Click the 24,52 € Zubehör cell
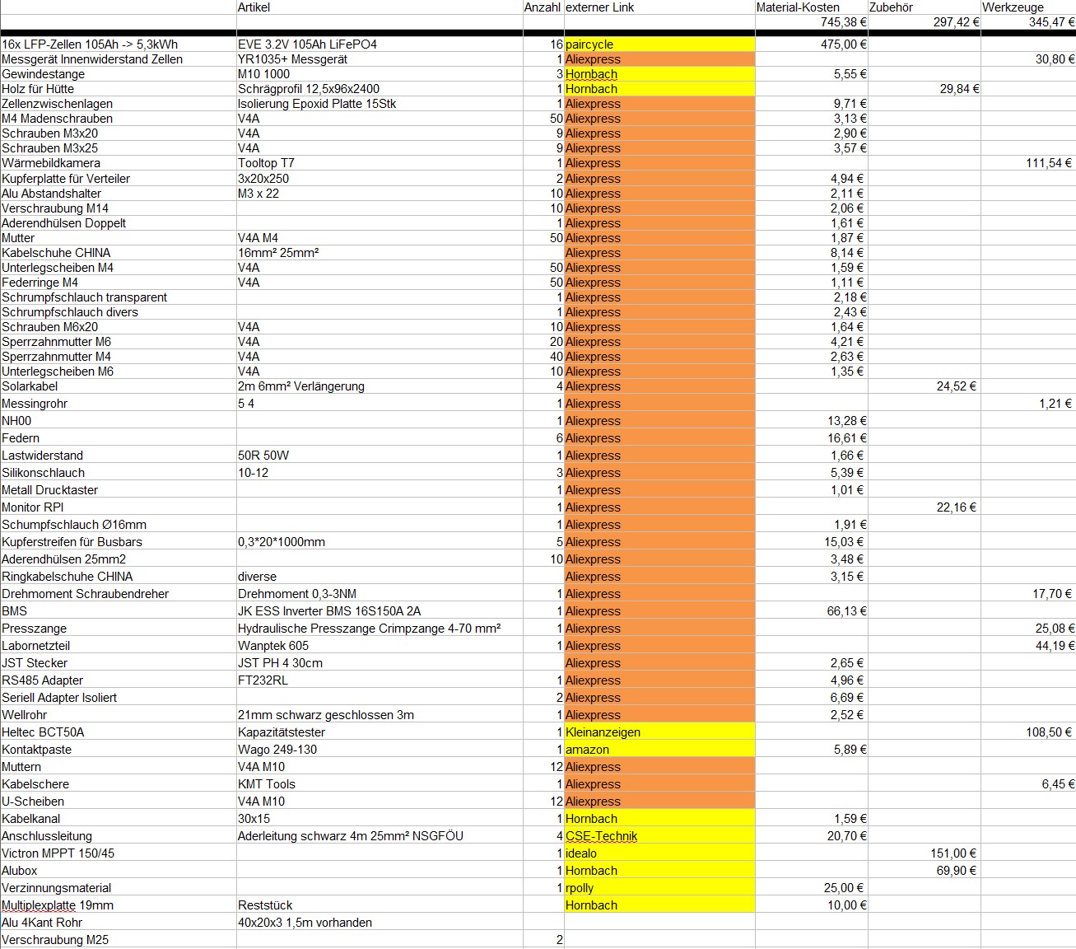 click(925, 386)
